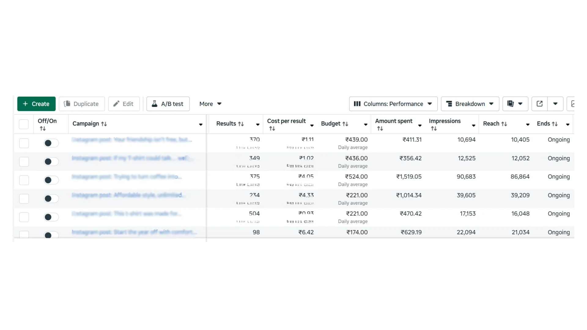Open Reach column options arrow

coord(528,124)
